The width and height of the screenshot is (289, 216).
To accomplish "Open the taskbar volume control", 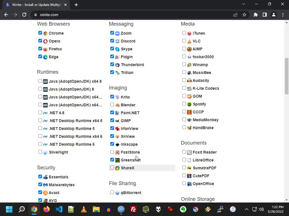I will (x=261, y=209).
